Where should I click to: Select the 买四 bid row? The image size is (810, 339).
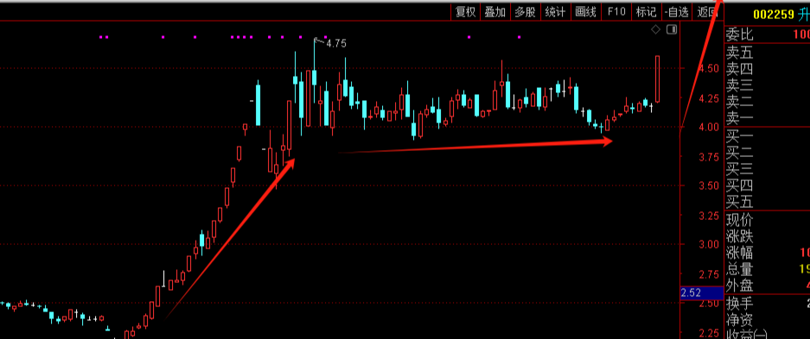pyautogui.click(x=740, y=185)
